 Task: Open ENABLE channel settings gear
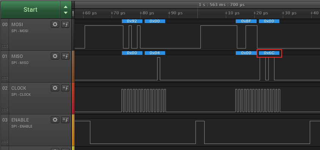click(x=55, y=120)
